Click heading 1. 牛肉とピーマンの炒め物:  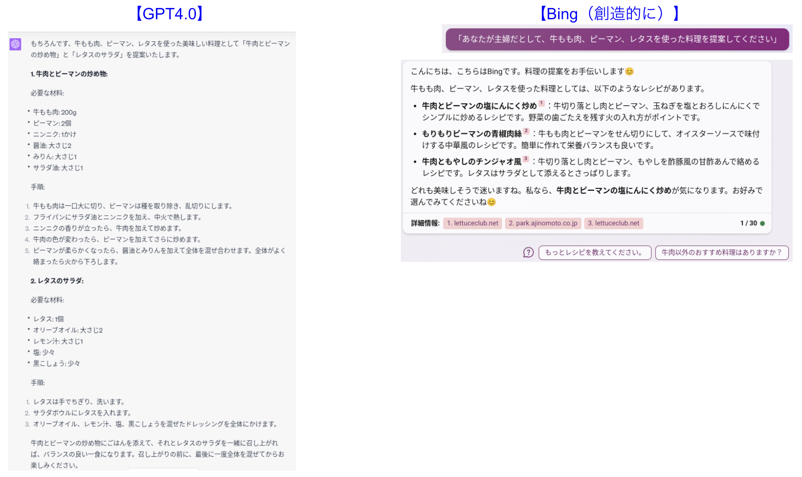[69, 74]
